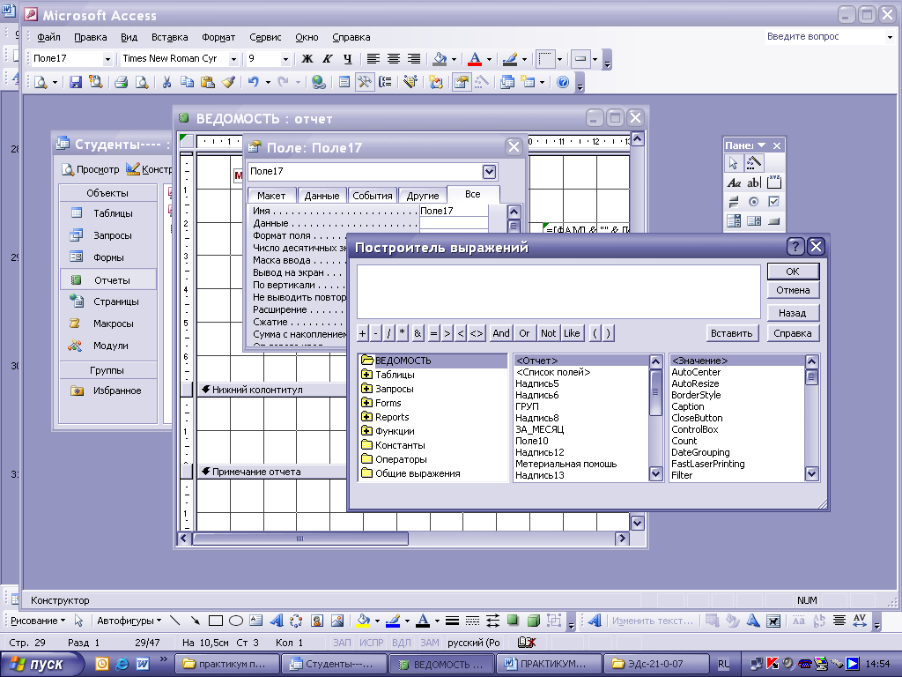Open the Properties icon in toolbar
The image size is (902, 677).
point(461,82)
